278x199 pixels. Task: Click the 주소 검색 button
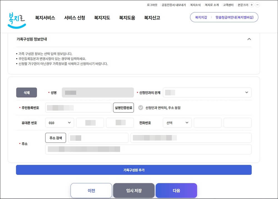(x=55, y=138)
